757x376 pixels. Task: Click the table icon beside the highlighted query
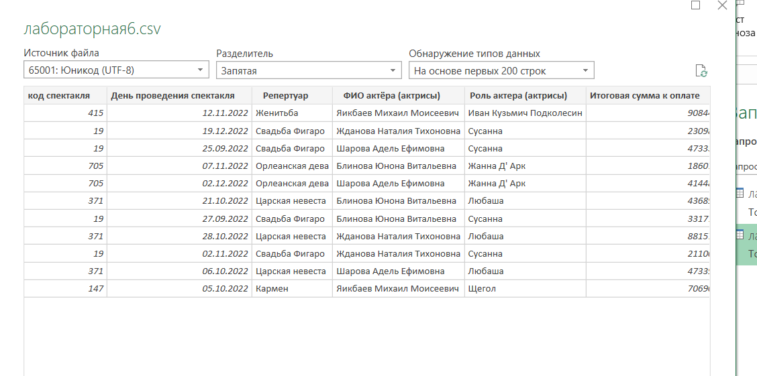[x=739, y=235]
